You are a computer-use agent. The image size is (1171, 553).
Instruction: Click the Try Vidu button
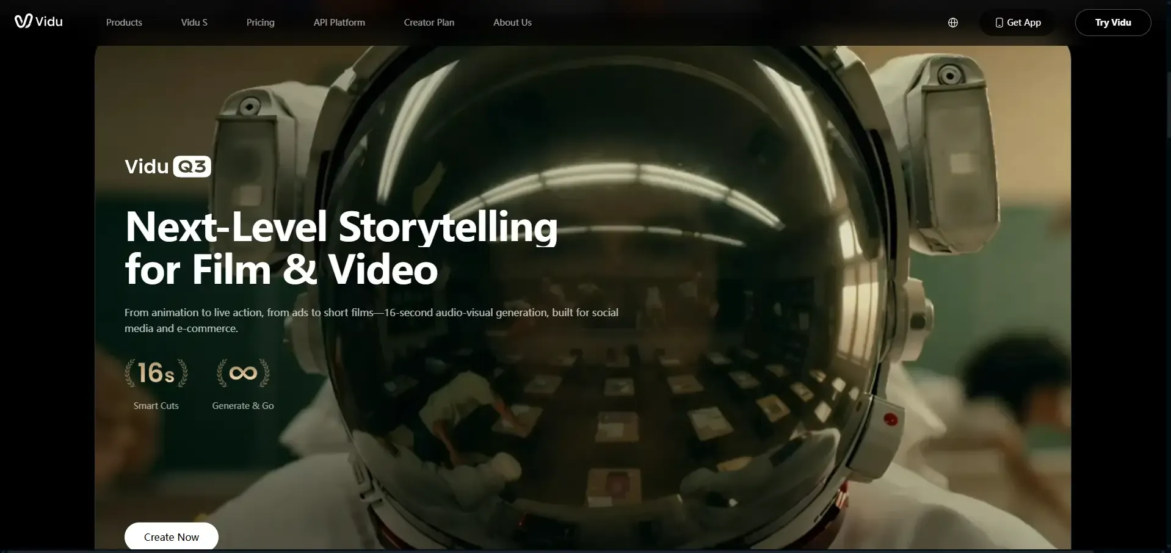pyautogui.click(x=1113, y=23)
